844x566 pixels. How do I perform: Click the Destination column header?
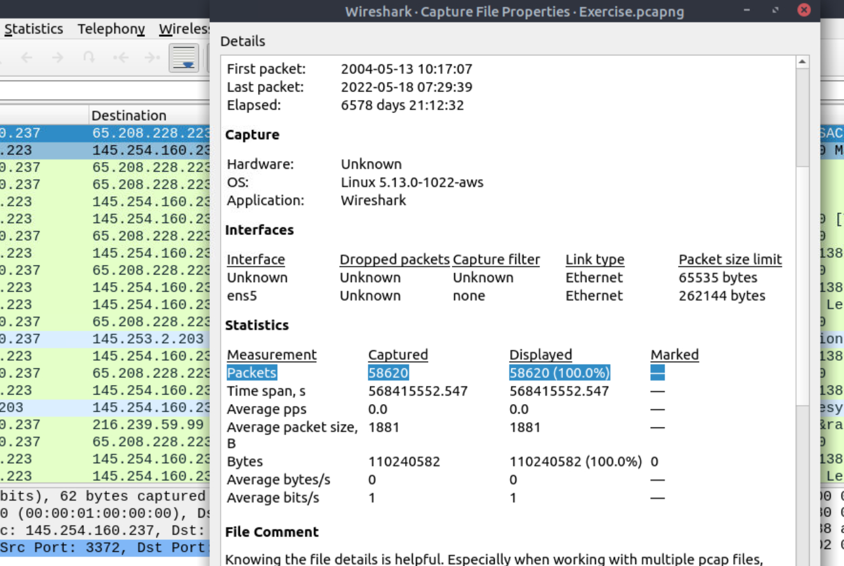(129, 116)
